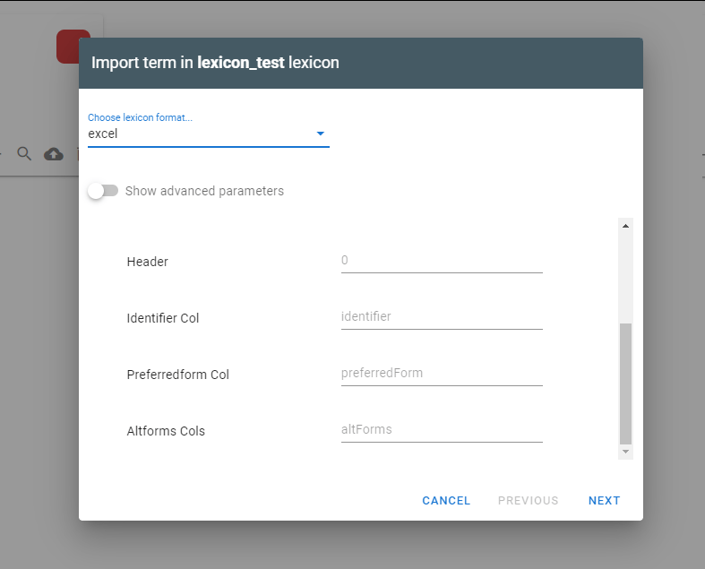The height and width of the screenshot is (569, 705).
Task: Toggle Show advanced parameters switch
Action: pyautogui.click(x=103, y=191)
